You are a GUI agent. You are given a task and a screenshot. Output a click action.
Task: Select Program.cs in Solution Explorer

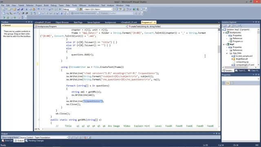[x=237, y=41]
